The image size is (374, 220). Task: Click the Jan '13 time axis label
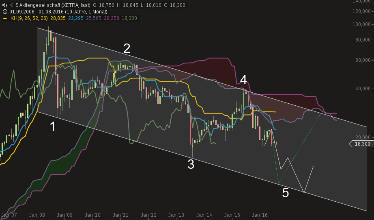[176, 215]
